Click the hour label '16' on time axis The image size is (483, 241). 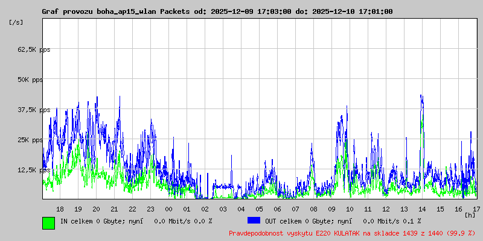458,209
